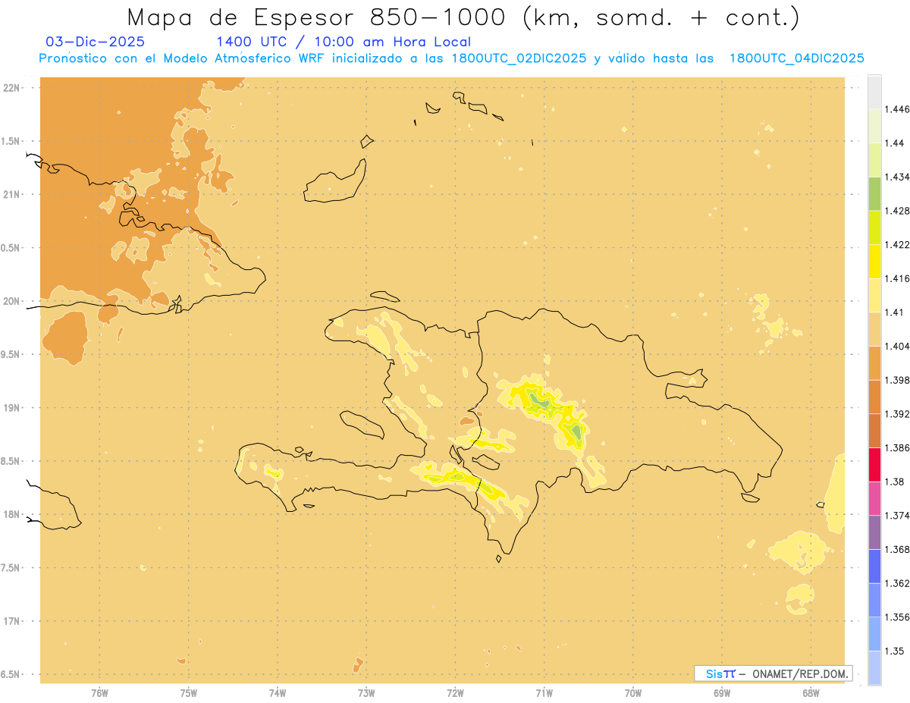Screen dimensions: 910x703
Task: Click the legend value '1.356'
Action: point(898,617)
